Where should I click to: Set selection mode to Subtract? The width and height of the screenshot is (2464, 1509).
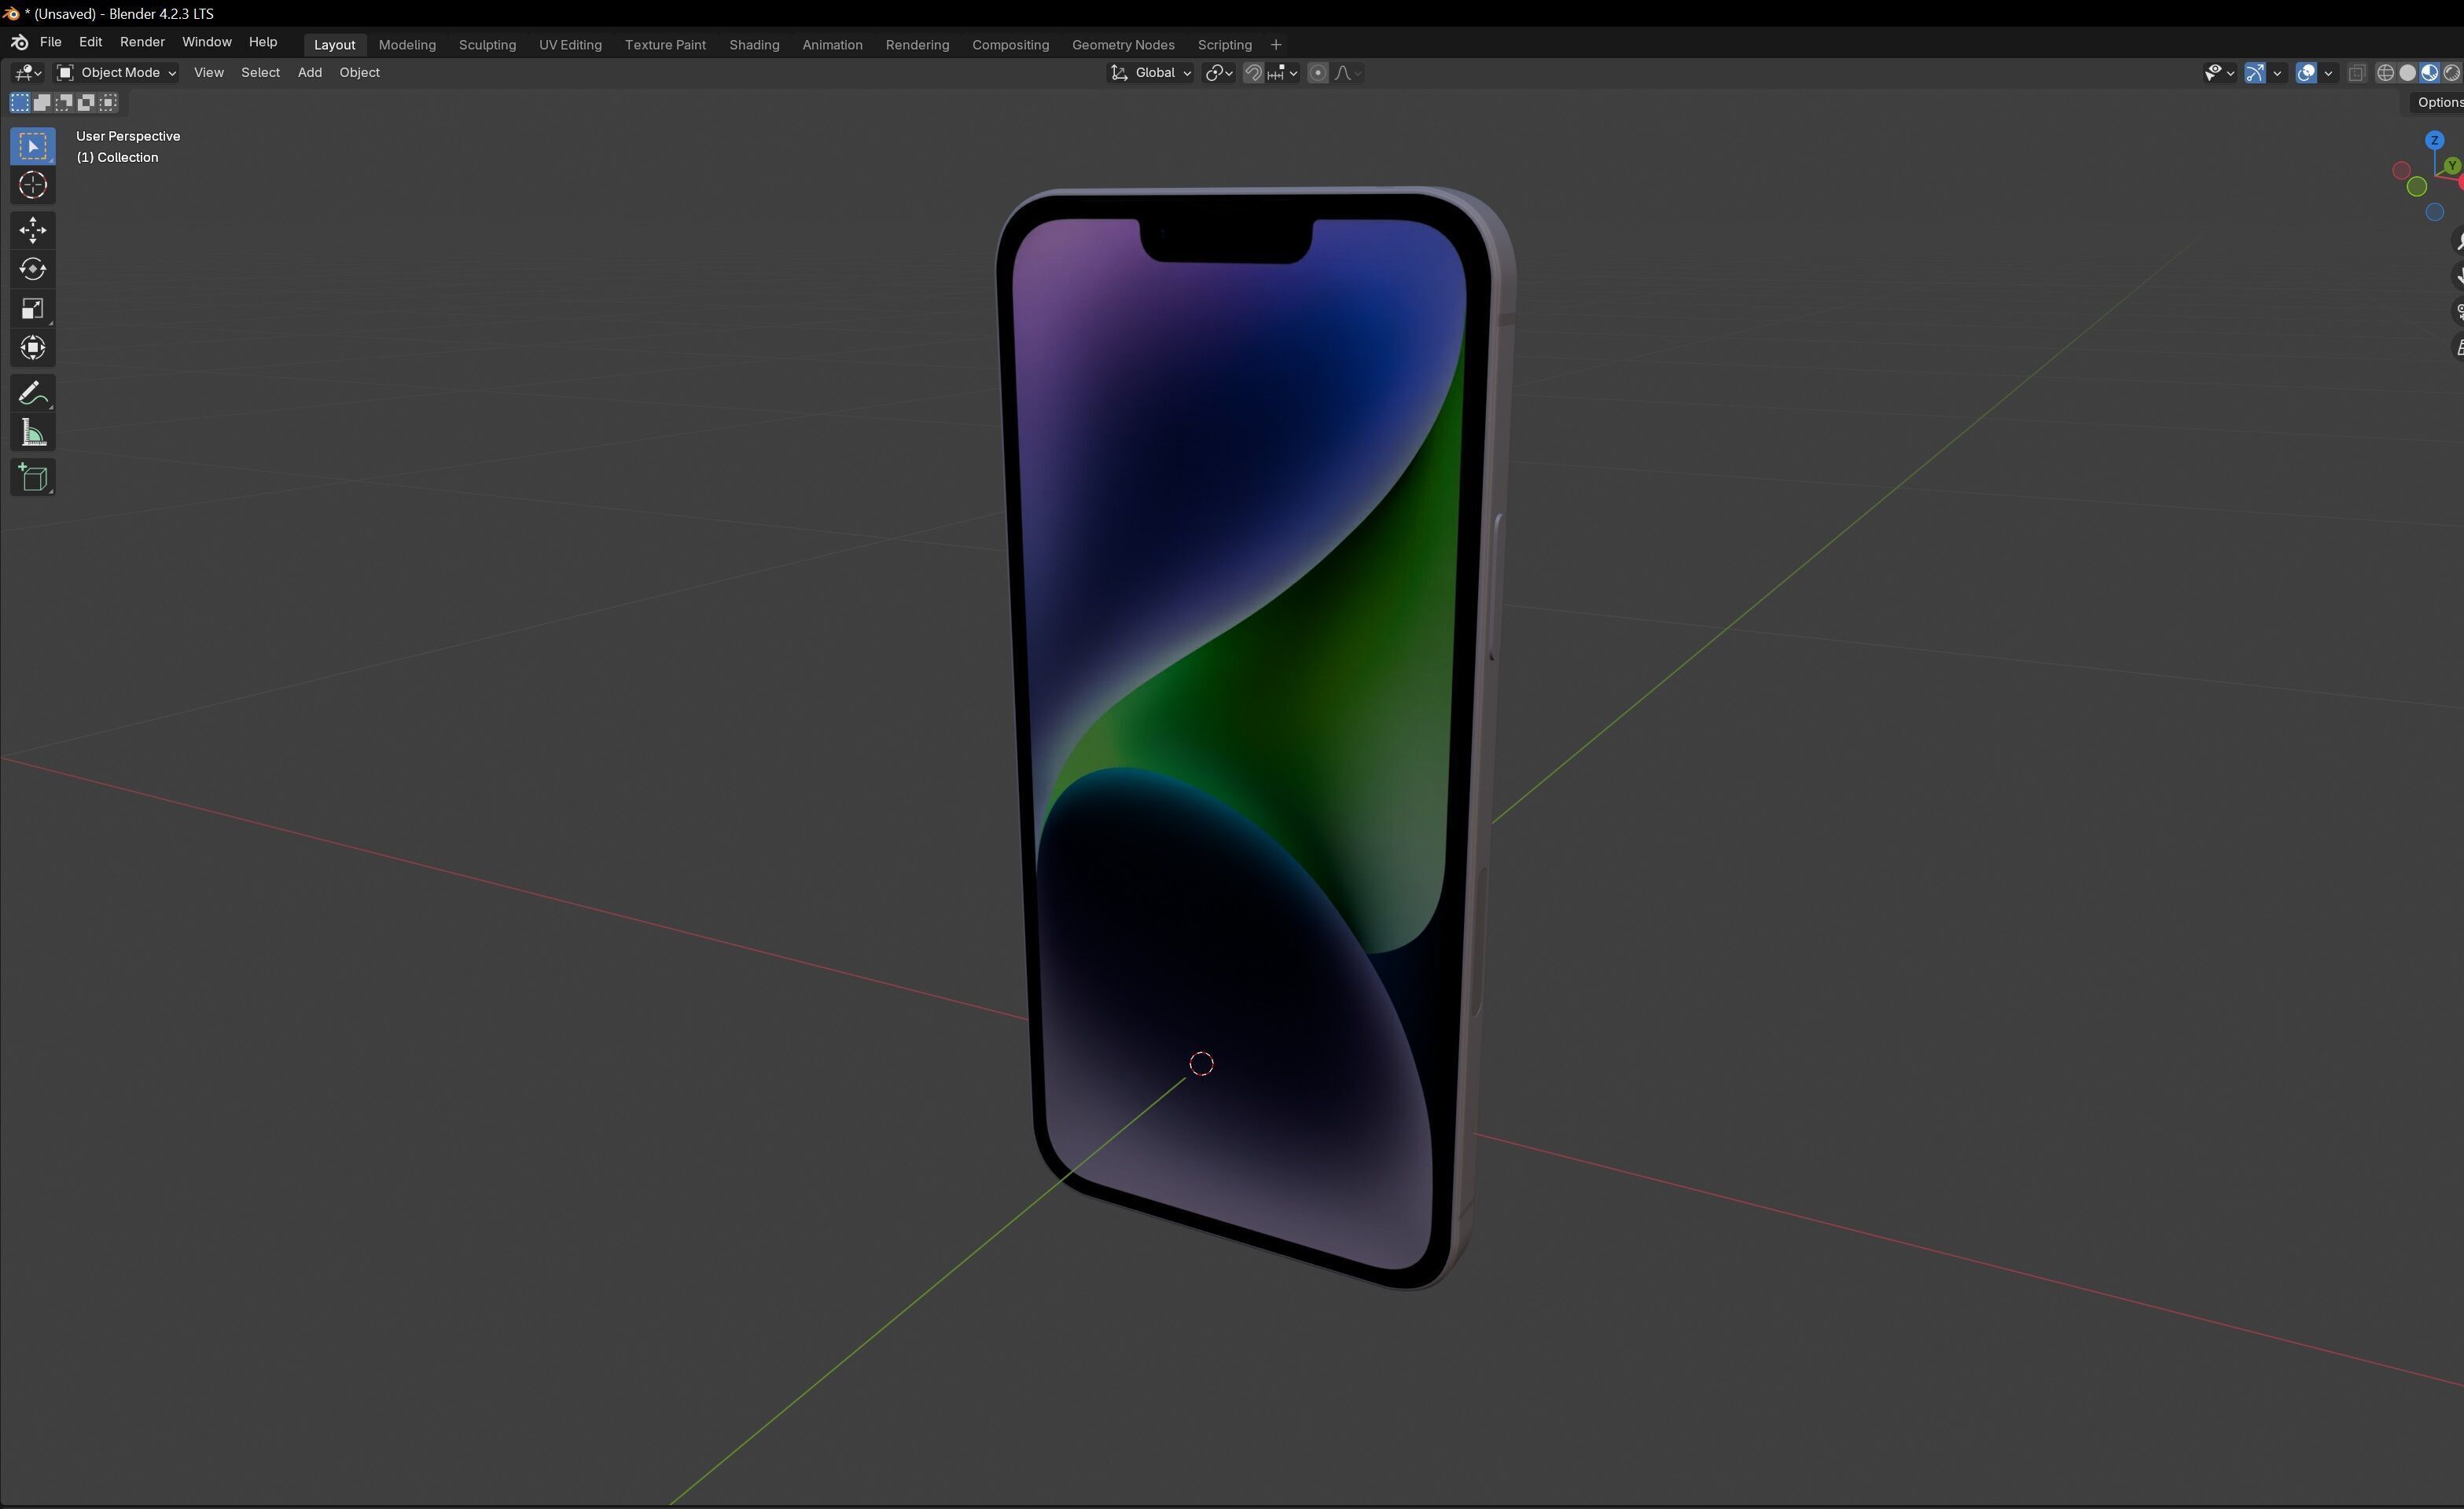coord(64,102)
